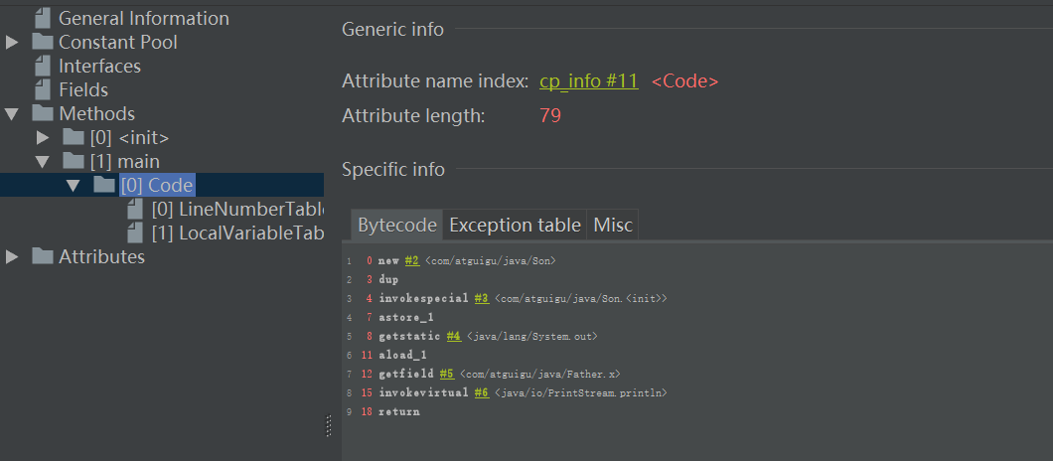Image resolution: width=1053 pixels, height=461 pixels.
Task: Click the Fields file icon
Action: coord(43,89)
